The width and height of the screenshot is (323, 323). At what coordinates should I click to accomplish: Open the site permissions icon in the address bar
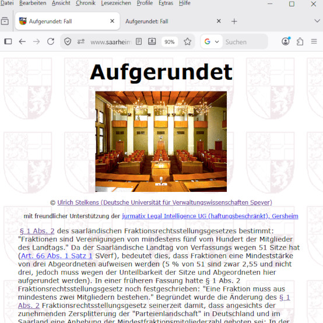(x=80, y=41)
